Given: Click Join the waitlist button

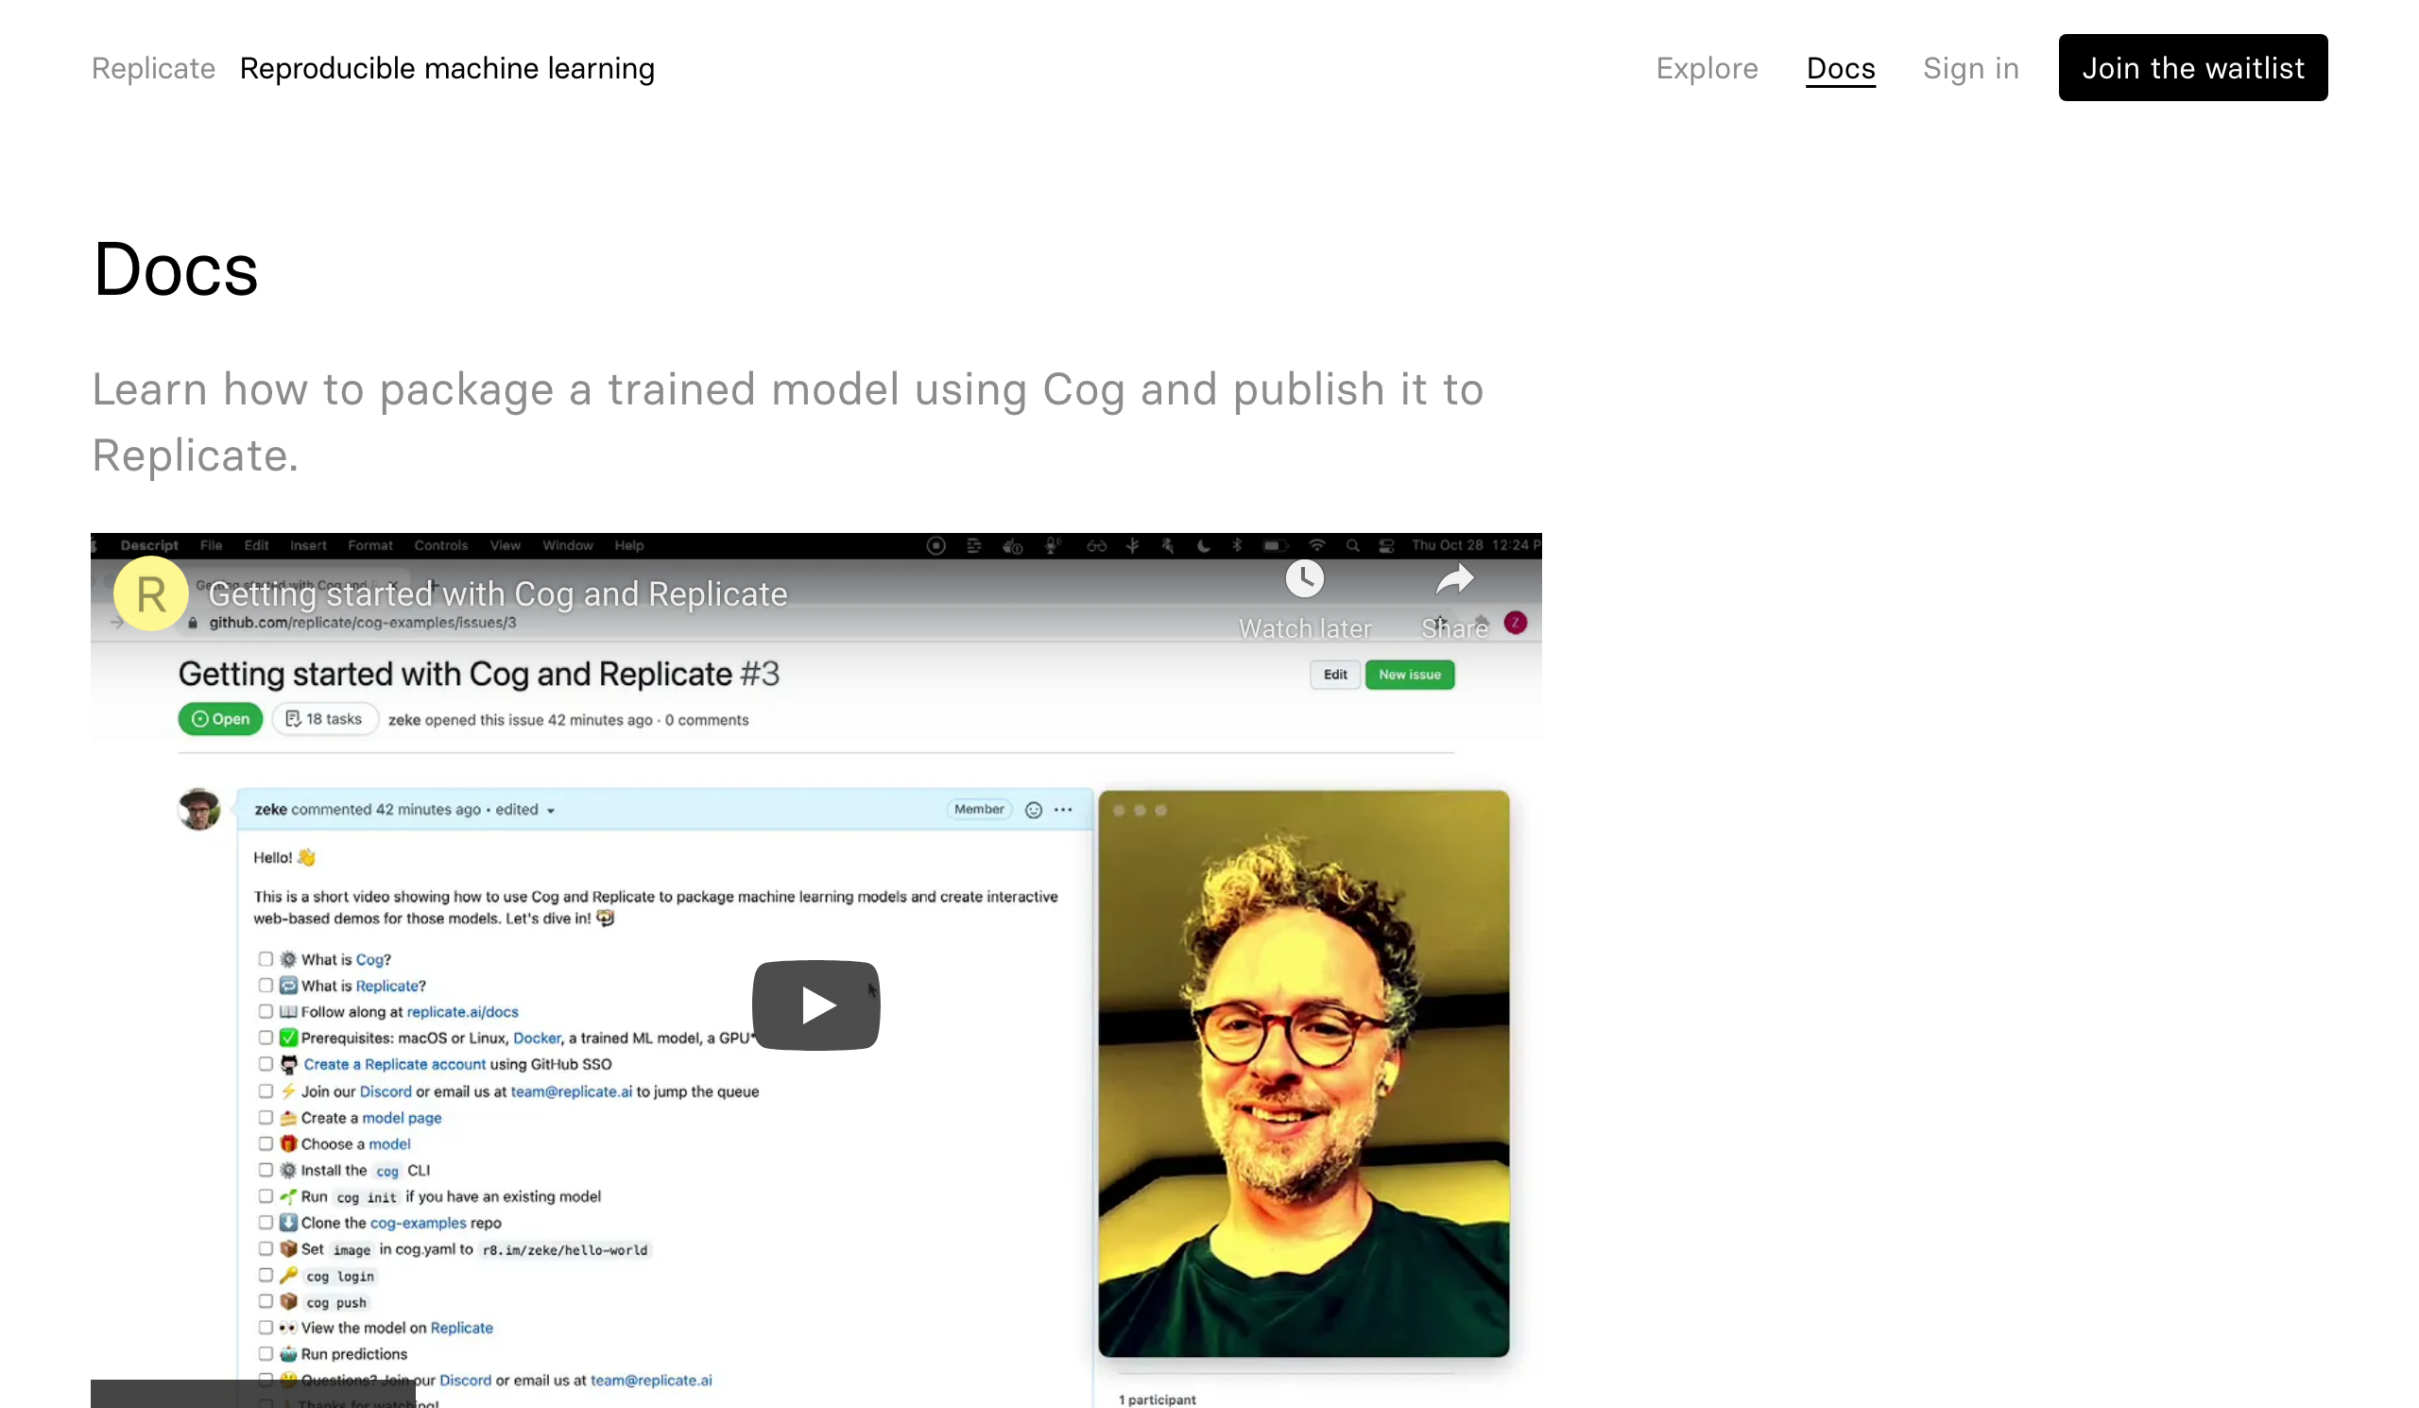Looking at the screenshot, I should click(x=2192, y=68).
